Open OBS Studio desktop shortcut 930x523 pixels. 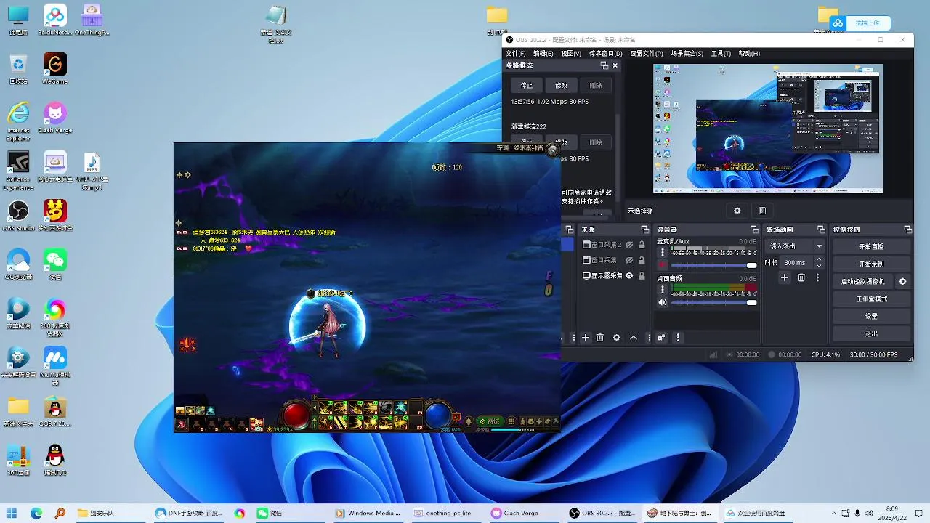coord(18,216)
